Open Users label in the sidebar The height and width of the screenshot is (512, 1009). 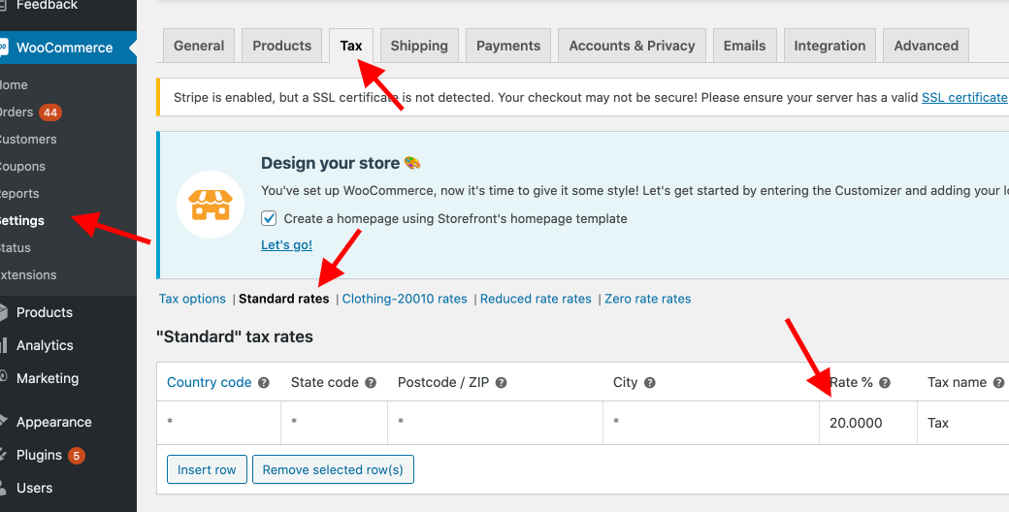(x=35, y=488)
